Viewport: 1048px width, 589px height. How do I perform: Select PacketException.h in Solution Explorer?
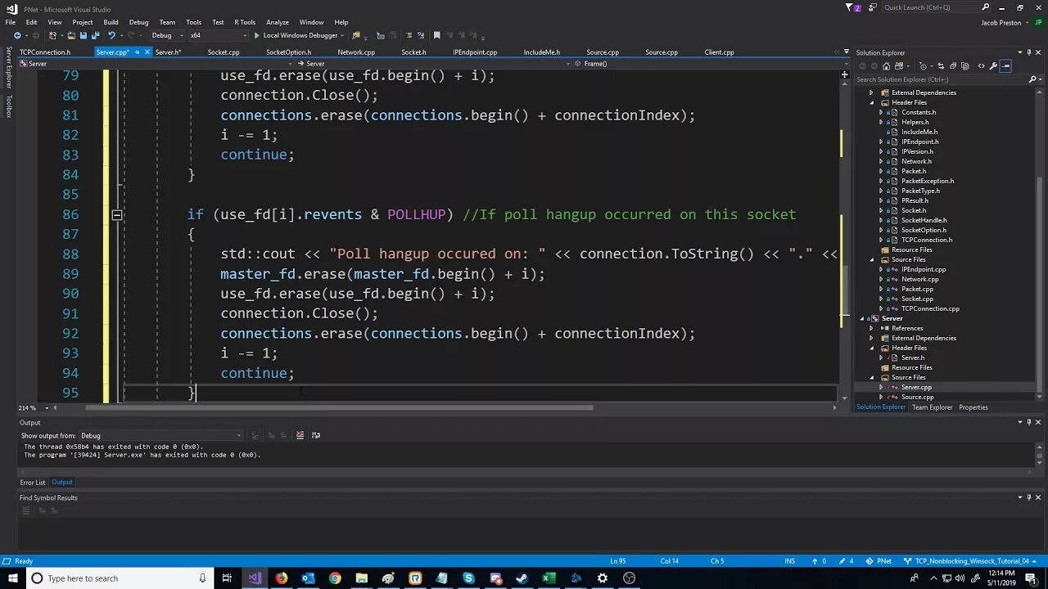point(928,181)
